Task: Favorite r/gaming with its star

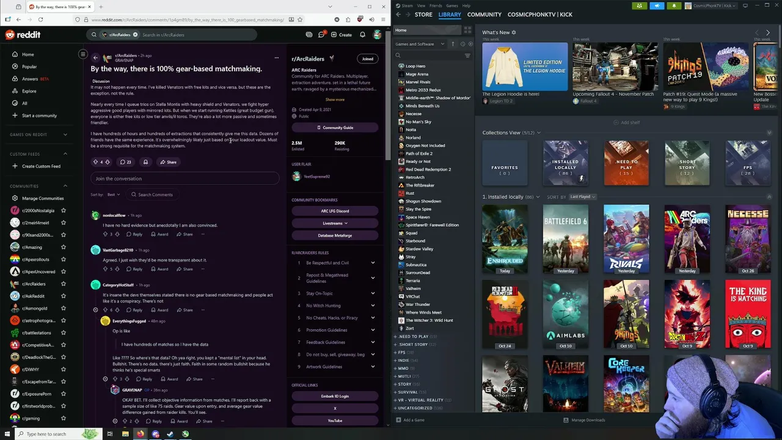Action: point(63,418)
